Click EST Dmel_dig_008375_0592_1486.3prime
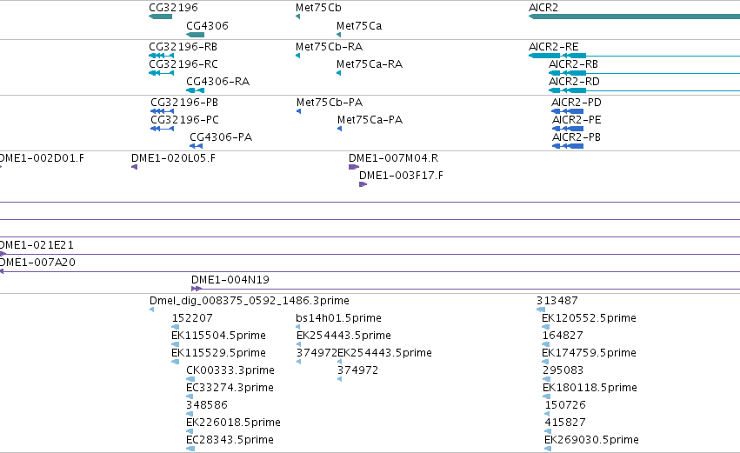 (152, 310)
